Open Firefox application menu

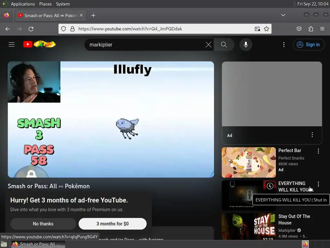322,29
